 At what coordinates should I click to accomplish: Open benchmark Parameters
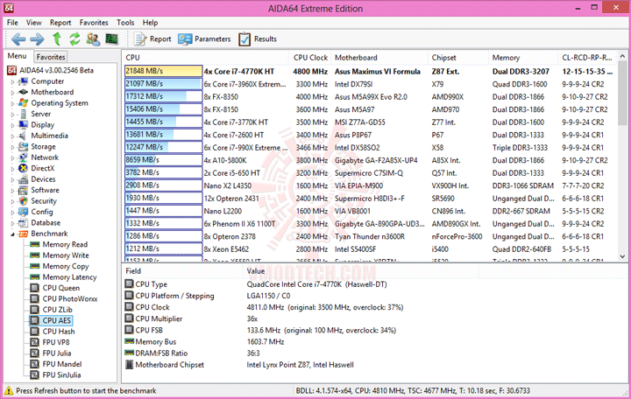click(204, 39)
